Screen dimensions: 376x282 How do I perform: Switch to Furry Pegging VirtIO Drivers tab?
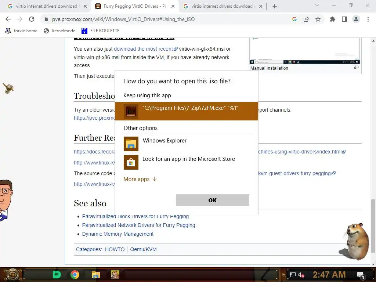tap(135, 6)
